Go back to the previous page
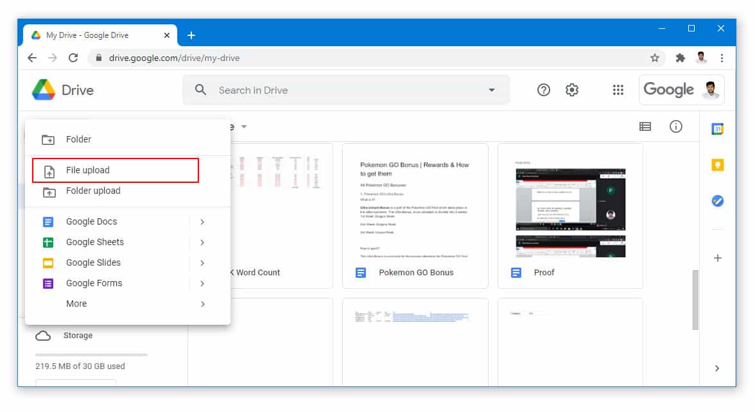Image resolution: width=755 pixels, height=412 pixels. coord(32,58)
